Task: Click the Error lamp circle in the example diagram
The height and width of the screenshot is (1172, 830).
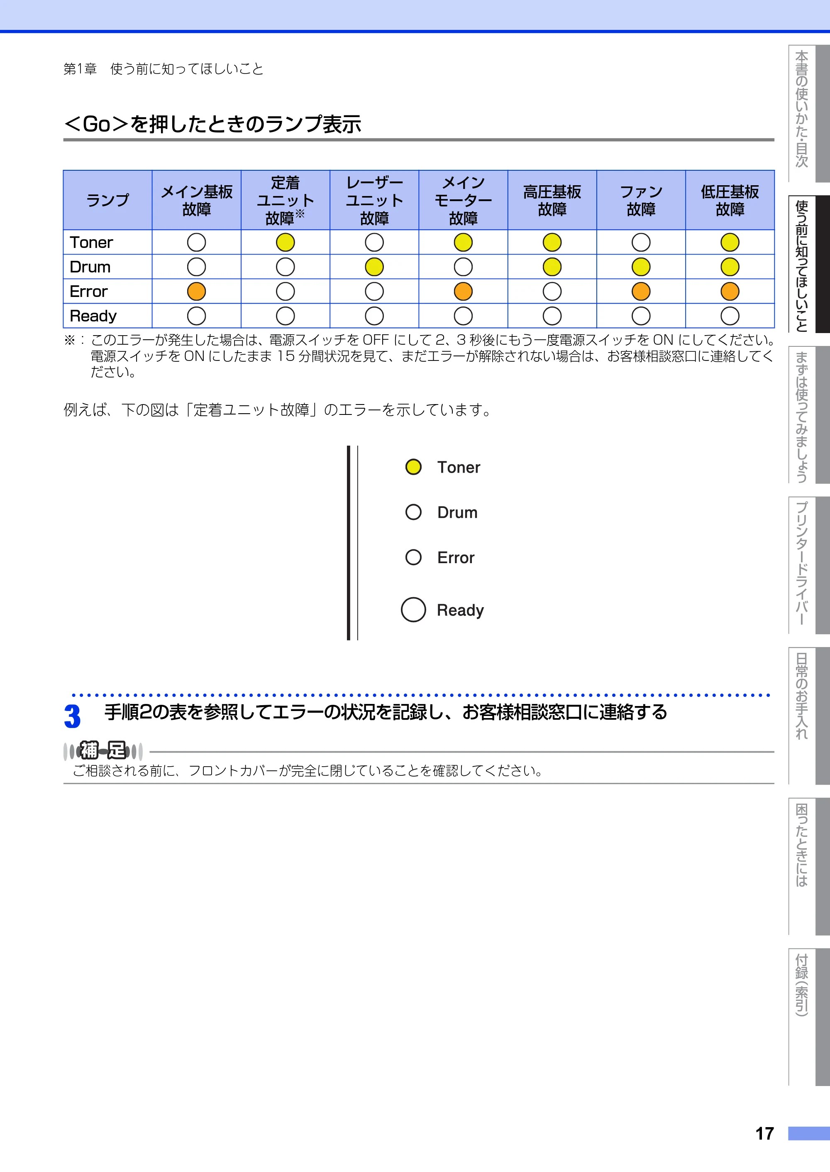Action: [x=413, y=557]
